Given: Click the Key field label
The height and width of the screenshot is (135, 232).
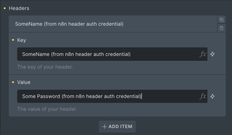Looking at the screenshot, I should 21,40.
